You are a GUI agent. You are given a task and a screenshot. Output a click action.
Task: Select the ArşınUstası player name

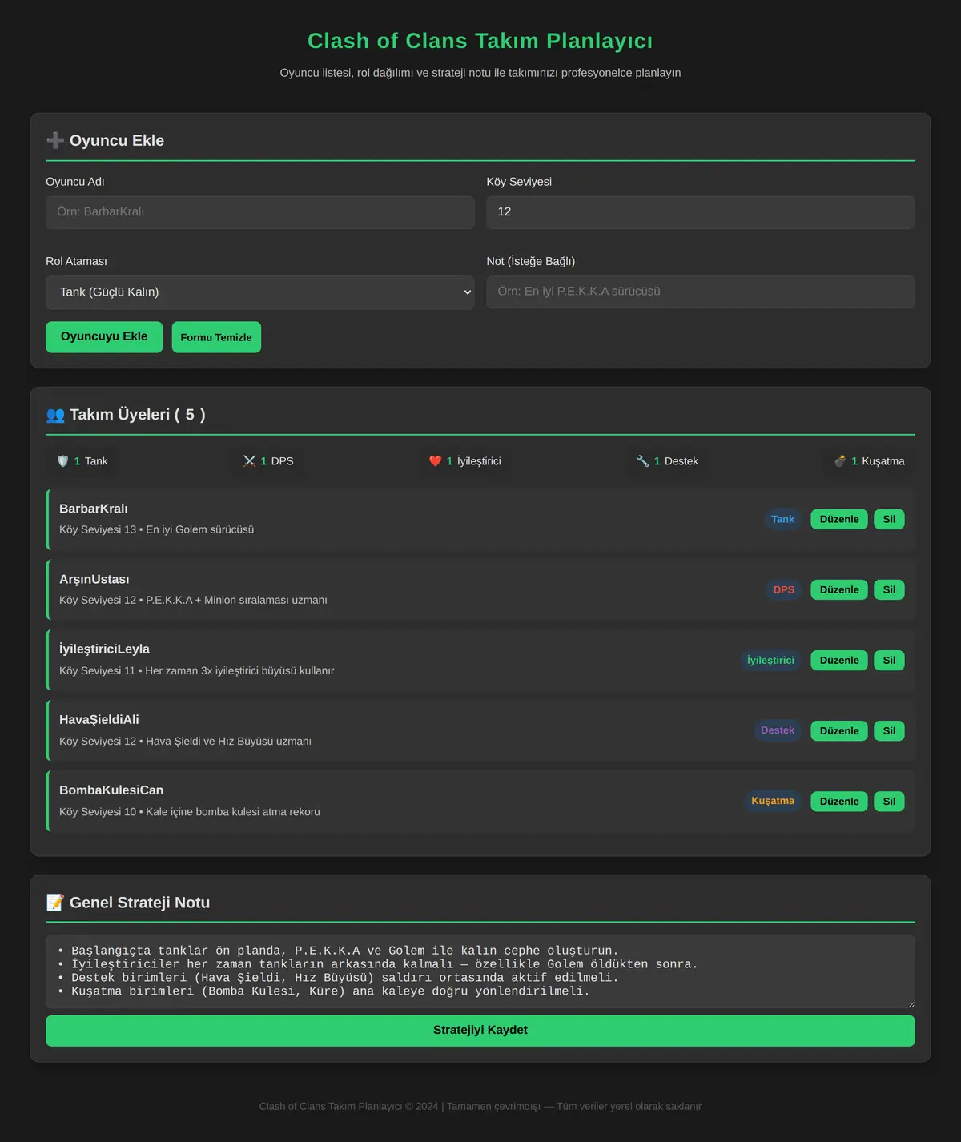(x=94, y=579)
